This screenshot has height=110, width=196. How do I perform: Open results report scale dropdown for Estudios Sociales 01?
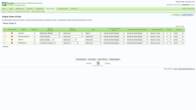pyautogui.click(x=138, y=37)
